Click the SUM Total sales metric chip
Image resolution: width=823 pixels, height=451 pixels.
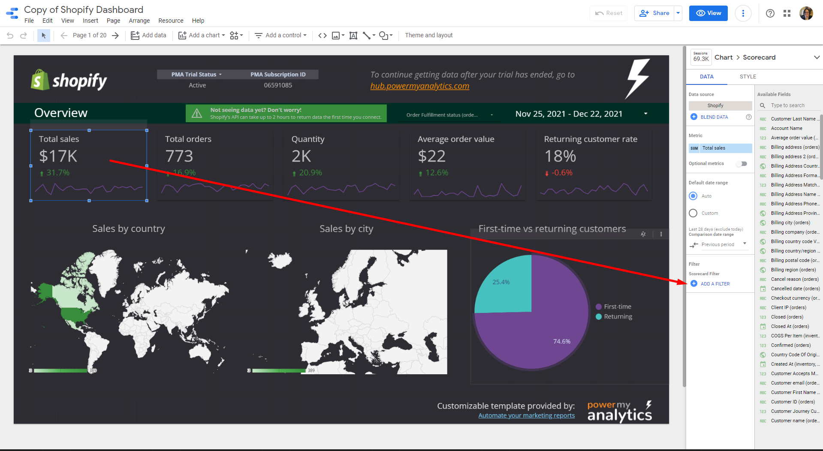720,148
